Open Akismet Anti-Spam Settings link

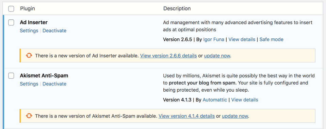29,84
